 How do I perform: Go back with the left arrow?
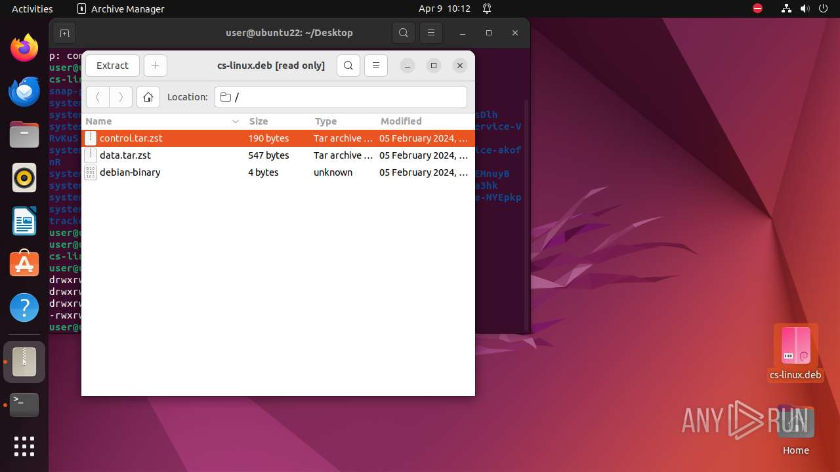(98, 97)
